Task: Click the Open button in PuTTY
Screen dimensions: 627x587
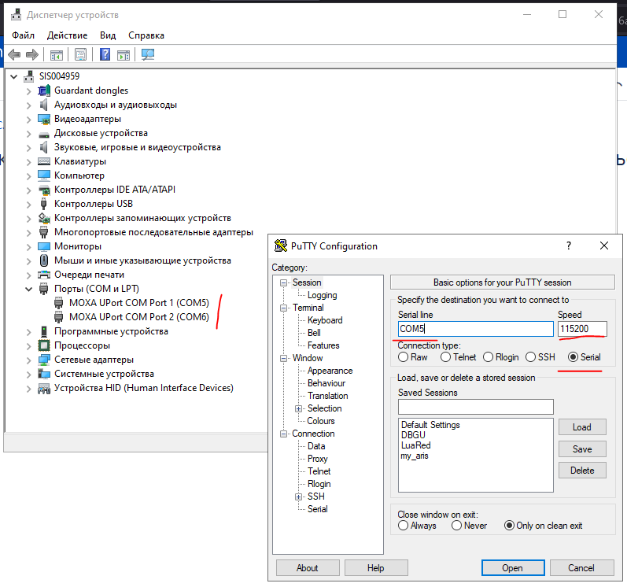Action: coord(513,568)
